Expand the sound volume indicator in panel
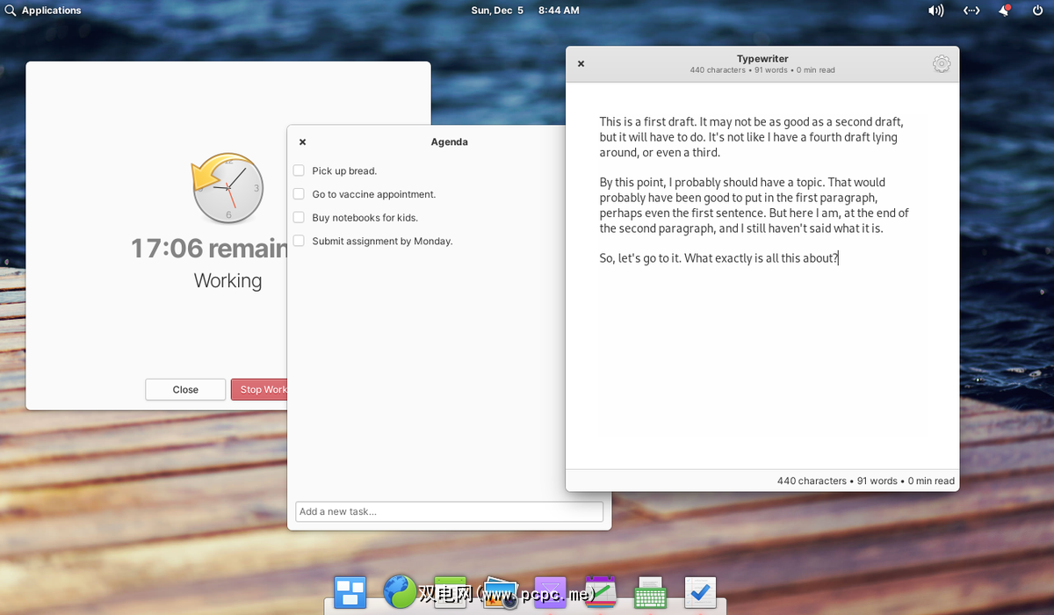The width and height of the screenshot is (1054, 615). pos(935,11)
